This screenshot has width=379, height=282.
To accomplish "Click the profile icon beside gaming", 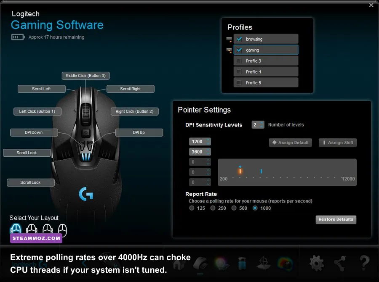I will tap(229, 50).
